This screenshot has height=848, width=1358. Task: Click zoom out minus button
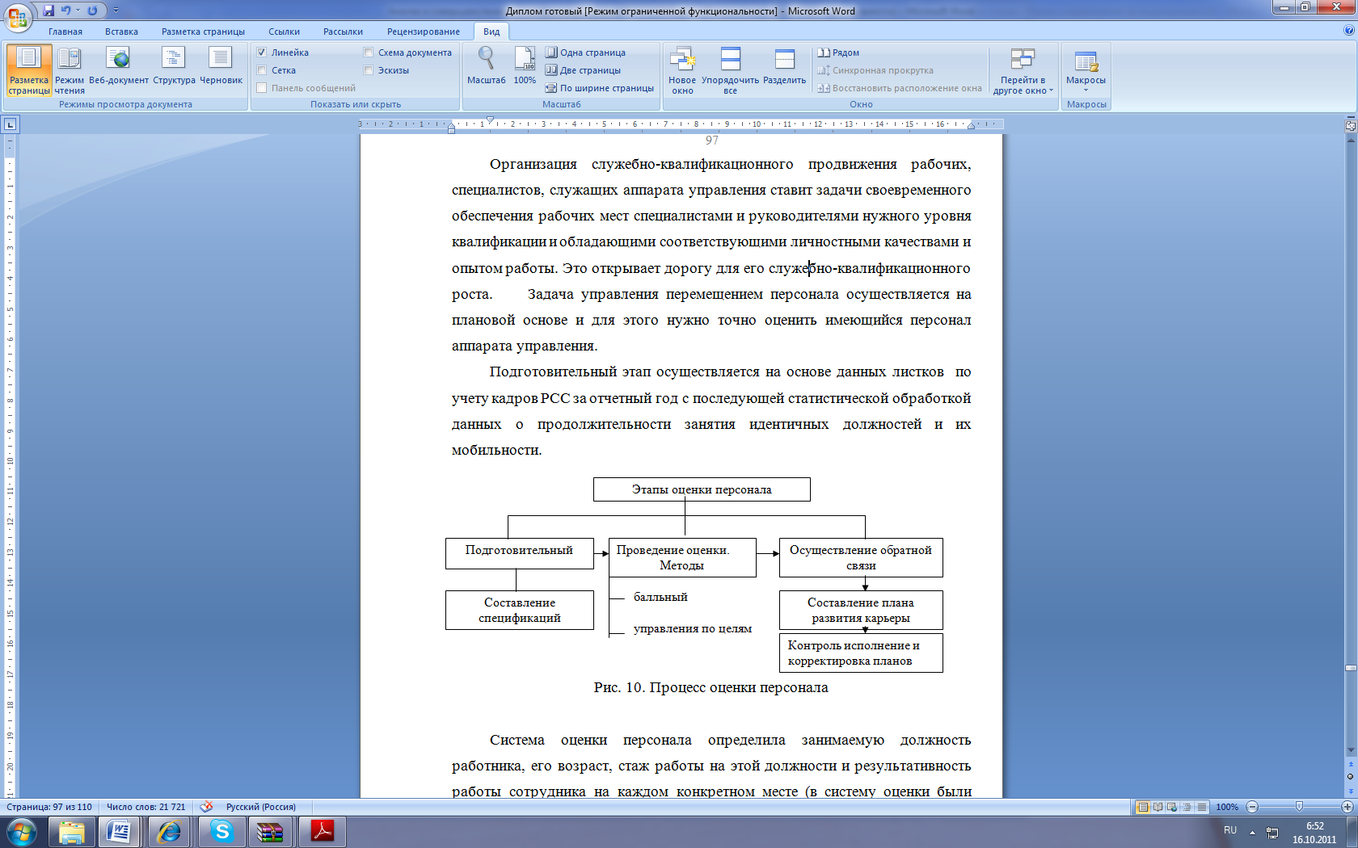click(1252, 807)
